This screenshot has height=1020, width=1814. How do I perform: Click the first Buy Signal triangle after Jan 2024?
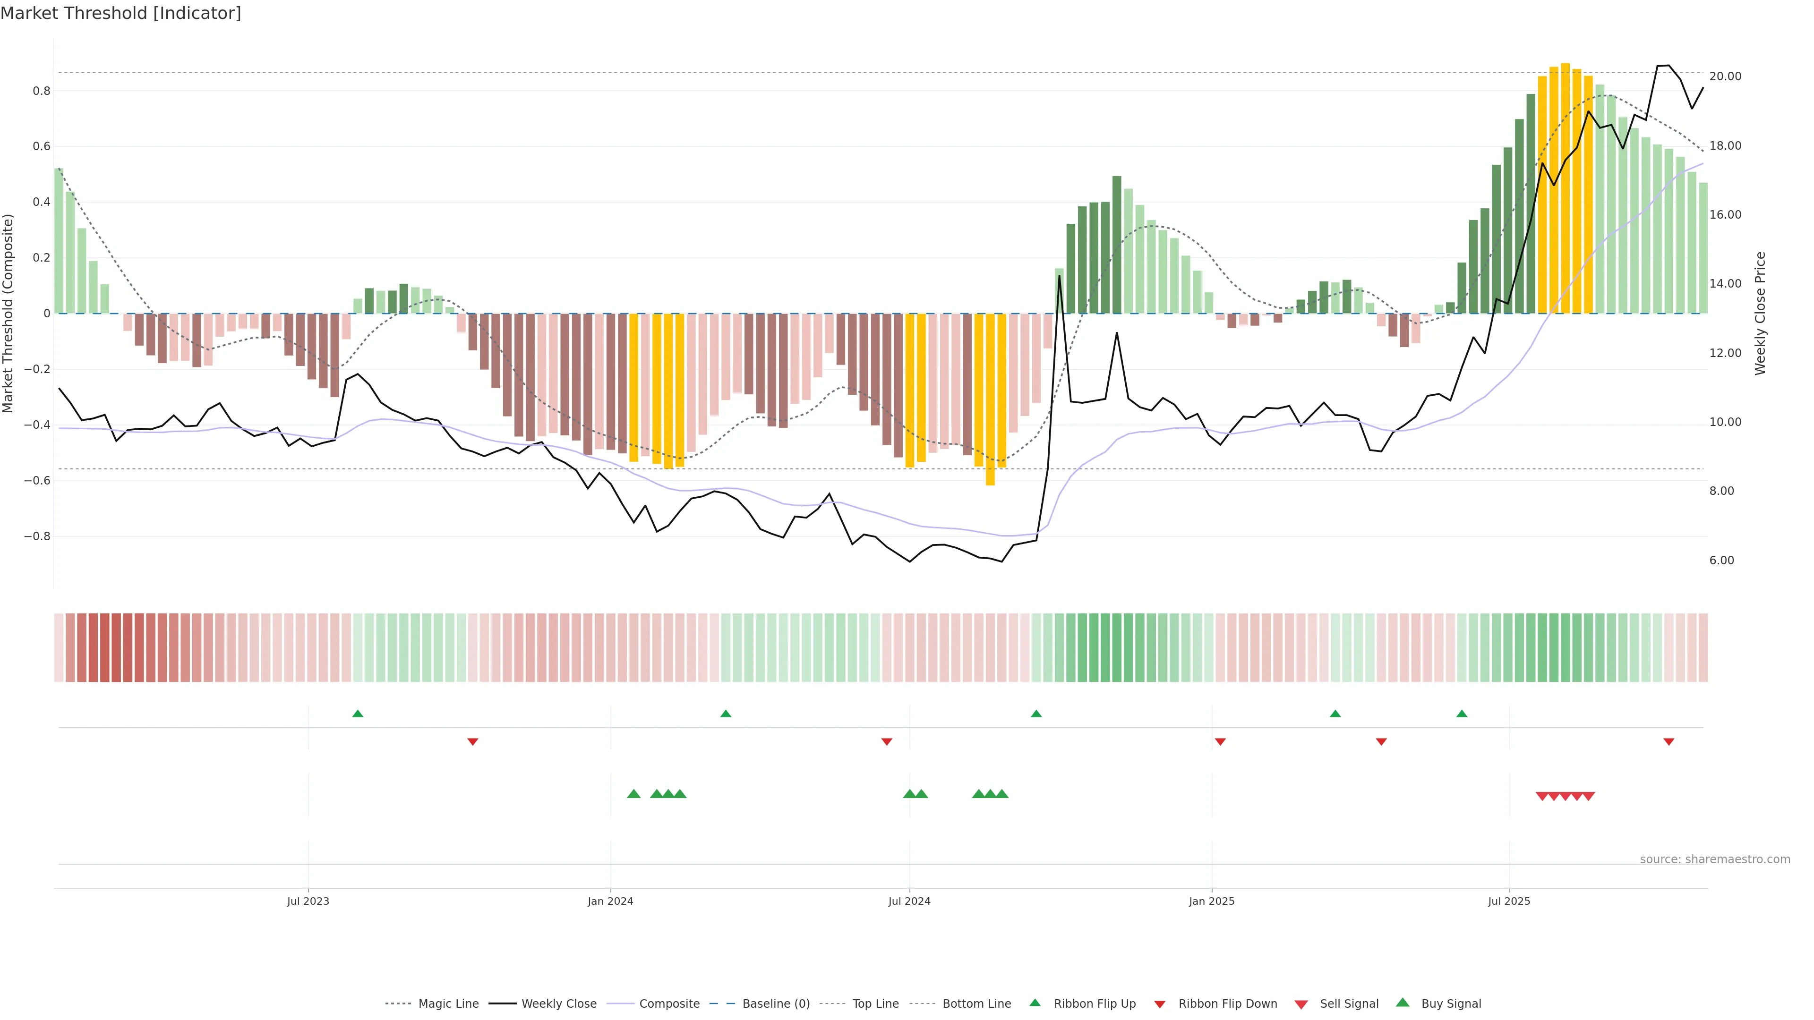point(633,794)
